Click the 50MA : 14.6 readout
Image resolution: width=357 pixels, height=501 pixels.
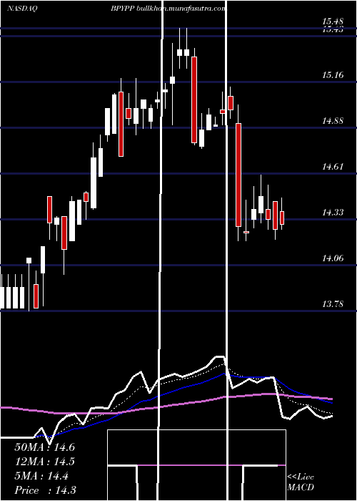point(44,447)
